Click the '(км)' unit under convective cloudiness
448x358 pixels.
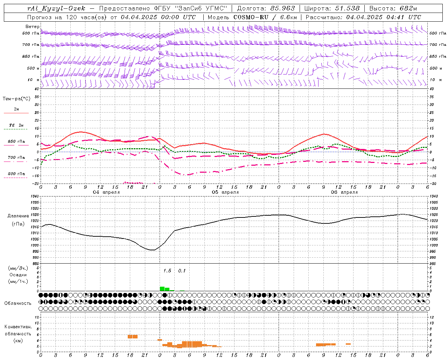[x=18, y=341]
